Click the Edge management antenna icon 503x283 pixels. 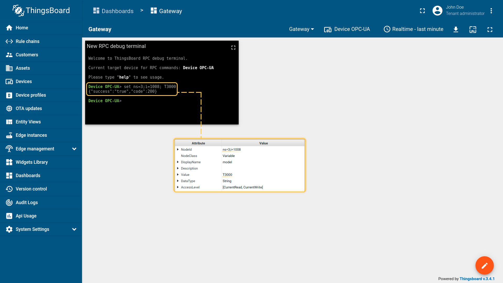(x=9, y=149)
